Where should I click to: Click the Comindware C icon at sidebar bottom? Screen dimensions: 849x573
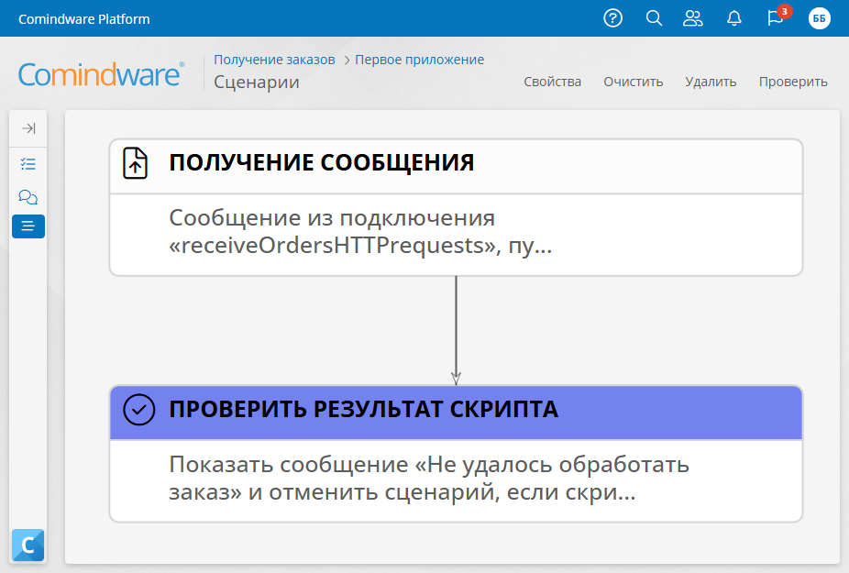28,545
